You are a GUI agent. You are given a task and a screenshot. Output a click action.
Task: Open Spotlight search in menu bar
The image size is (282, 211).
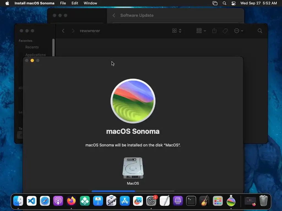pos(224,3)
